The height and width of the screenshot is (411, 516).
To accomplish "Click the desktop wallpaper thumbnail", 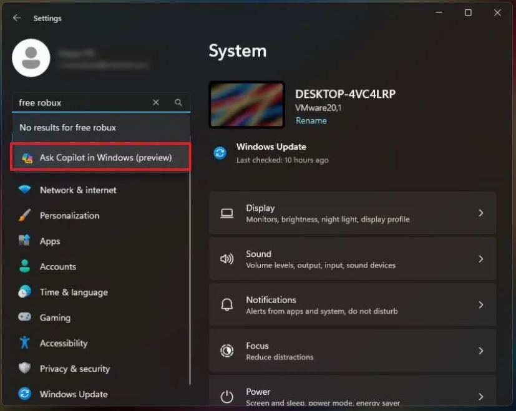I will (247, 105).
